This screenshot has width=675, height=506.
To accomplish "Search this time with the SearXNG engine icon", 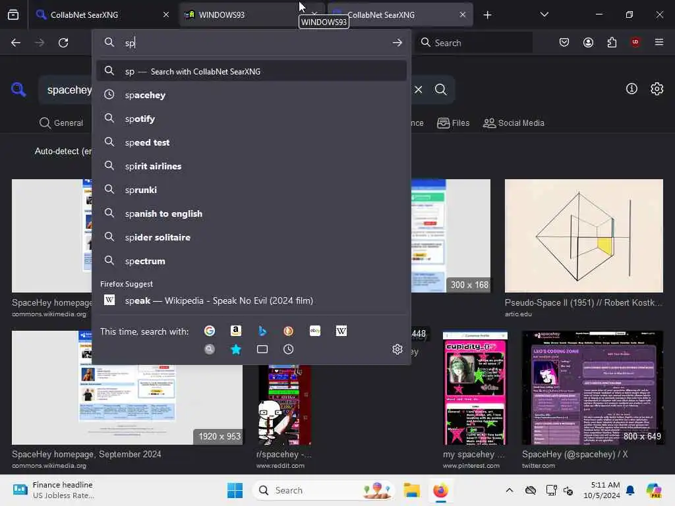I will click(x=210, y=349).
